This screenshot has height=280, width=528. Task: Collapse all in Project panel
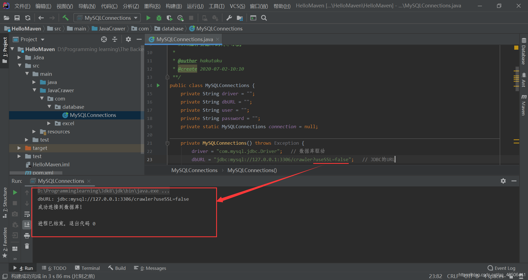tap(115, 39)
